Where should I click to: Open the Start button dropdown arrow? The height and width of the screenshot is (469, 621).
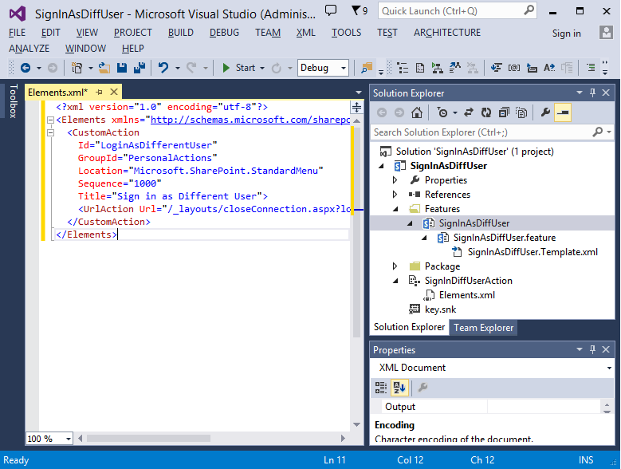tap(262, 68)
